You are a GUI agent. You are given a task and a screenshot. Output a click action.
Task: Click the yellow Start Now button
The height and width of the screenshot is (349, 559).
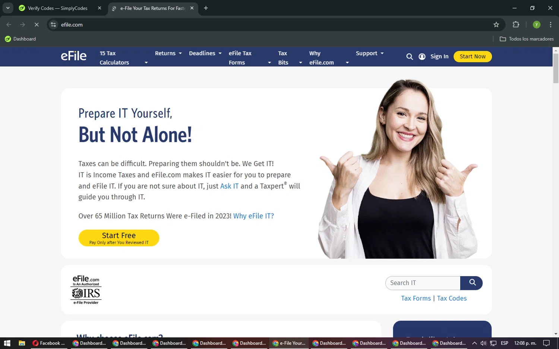473,57
